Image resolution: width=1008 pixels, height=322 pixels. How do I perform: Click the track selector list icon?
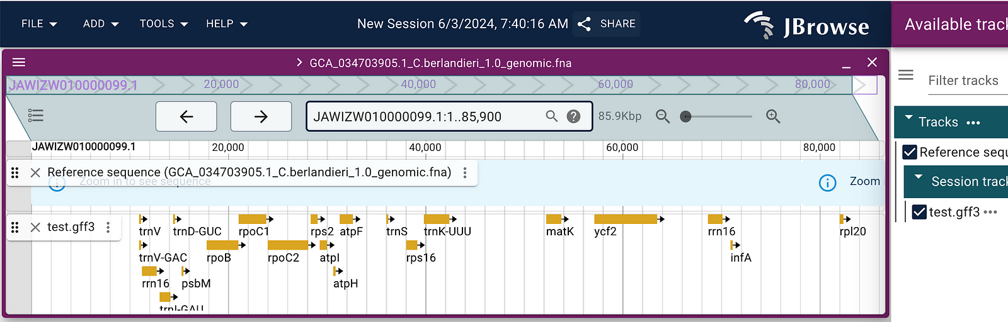pyautogui.click(x=36, y=115)
